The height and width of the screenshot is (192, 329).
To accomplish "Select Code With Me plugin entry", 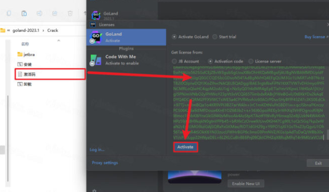I will click(126, 60).
